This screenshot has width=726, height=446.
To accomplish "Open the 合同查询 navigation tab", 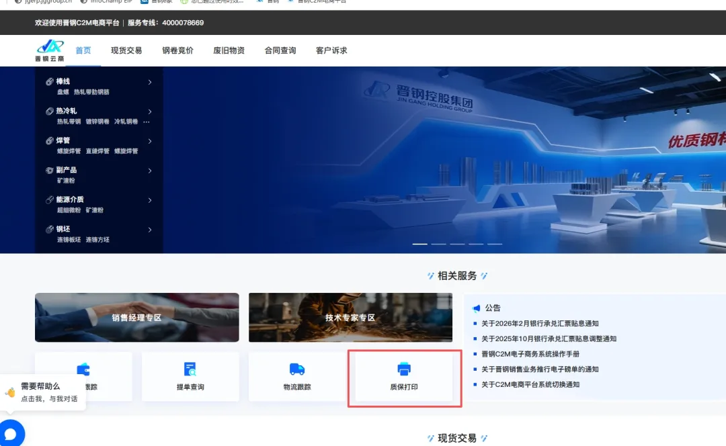I will tap(280, 50).
